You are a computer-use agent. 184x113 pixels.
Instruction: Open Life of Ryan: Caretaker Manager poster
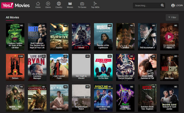tap(37, 67)
